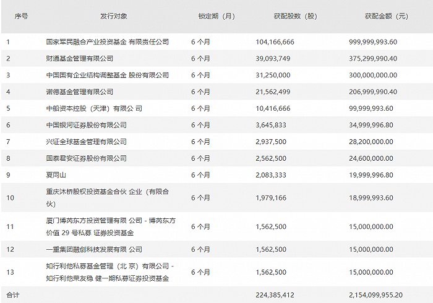Select the amount 375,299,990.40
The width and height of the screenshot is (433, 303).
click(x=373, y=59)
